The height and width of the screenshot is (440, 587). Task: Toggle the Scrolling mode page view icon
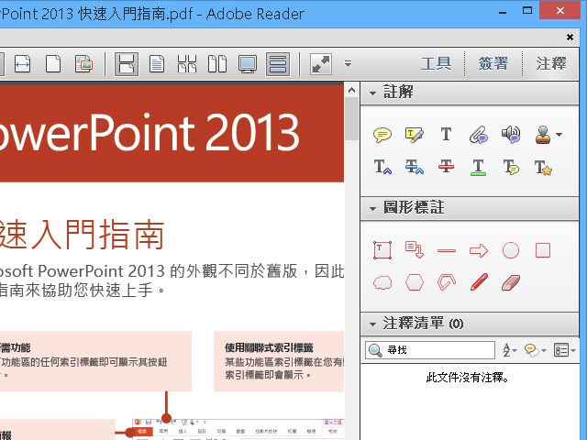click(x=127, y=64)
